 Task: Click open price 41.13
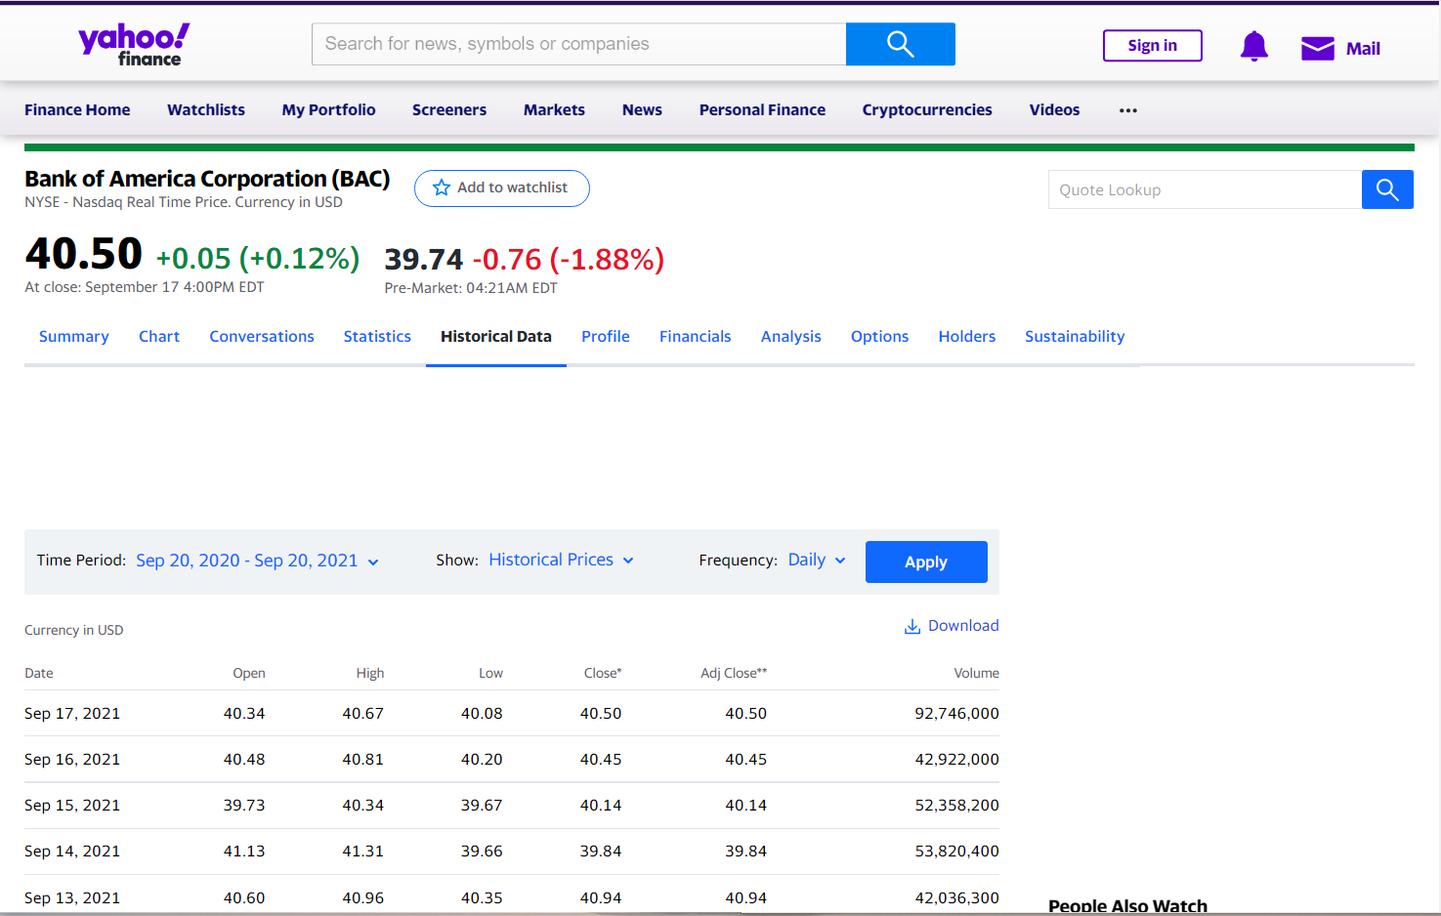pos(244,852)
